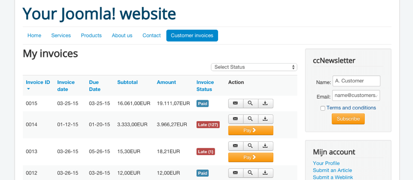Viewport: 413px width, 180px height.
Task: View invoice 0014 with the magnifier icon
Action: tap(250, 119)
